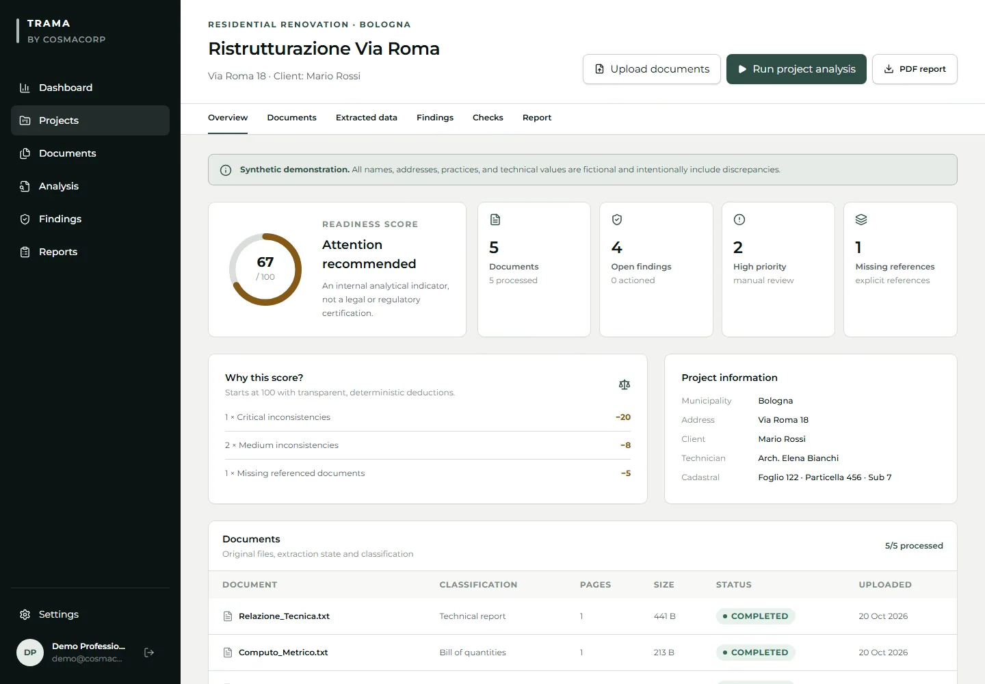Click the Analysis icon in sidebar
Screen dimensions: 985x684
coord(25,186)
